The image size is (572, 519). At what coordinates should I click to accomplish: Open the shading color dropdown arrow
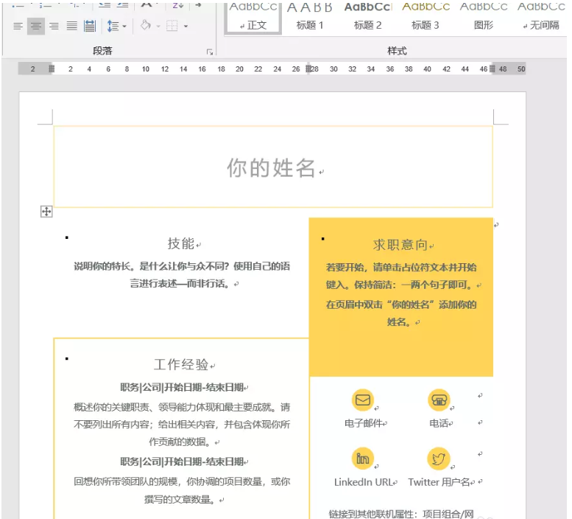pos(158,27)
